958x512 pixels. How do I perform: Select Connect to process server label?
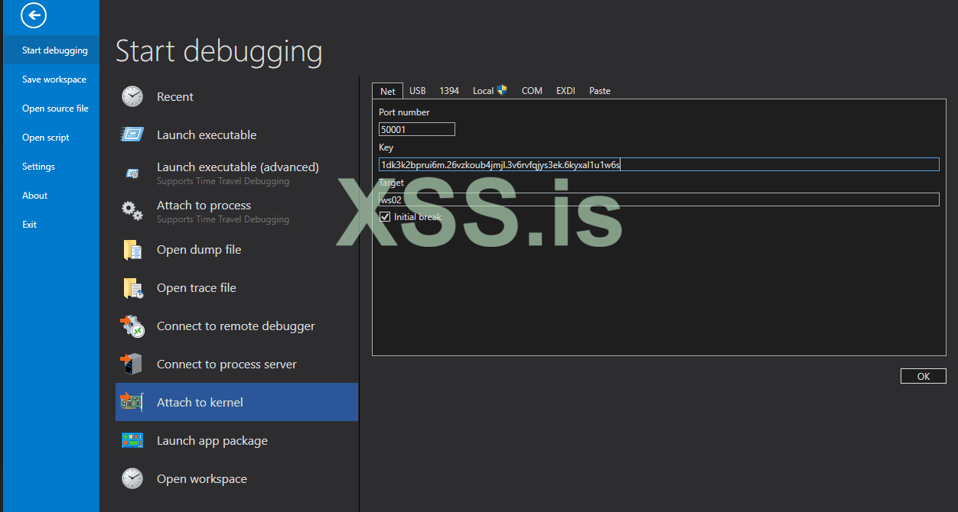coord(226,365)
